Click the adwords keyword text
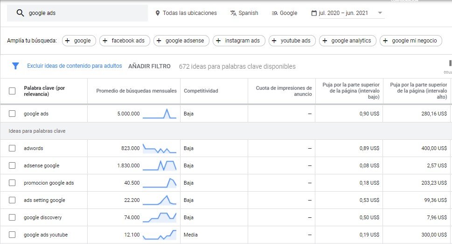452x244 pixels. (x=34, y=148)
